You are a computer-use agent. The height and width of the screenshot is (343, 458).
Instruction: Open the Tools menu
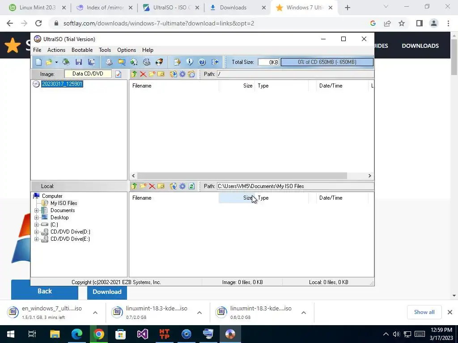click(105, 50)
